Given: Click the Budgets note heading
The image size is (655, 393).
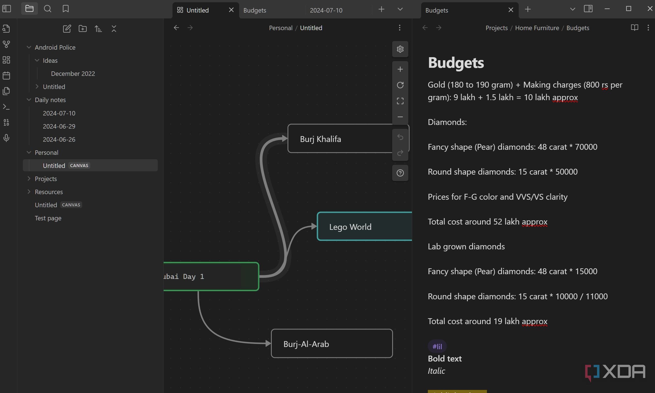Looking at the screenshot, I should pyautogui.click(x=456, y=63).
